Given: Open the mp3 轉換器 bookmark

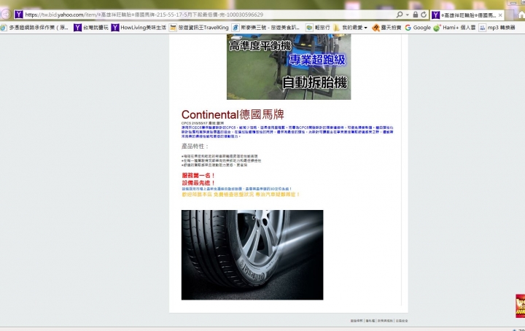Looking at the screenshot, I should point(501,28).
